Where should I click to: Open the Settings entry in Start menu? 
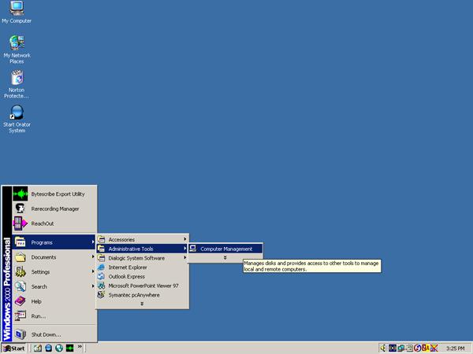tap(54, 272)
